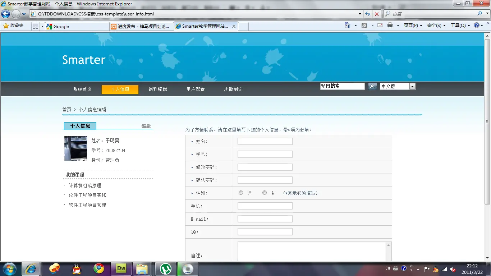This screenshot has height=276, width=491.
Task: Select the 男 gender radio button
Action: (241, 193)
